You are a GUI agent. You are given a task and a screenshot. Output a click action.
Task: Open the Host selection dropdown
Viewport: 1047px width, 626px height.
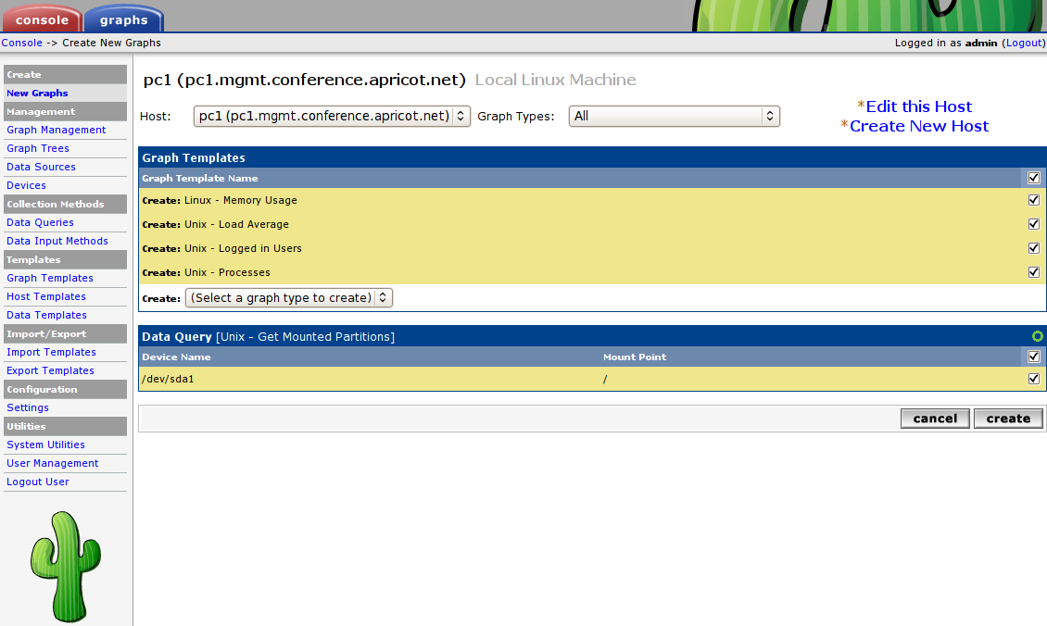point(332,116)
